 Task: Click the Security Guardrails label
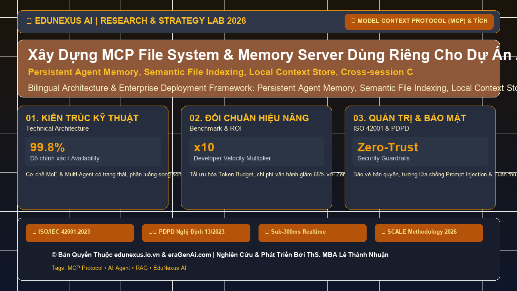pyautogui.click(x=383, y=158)
